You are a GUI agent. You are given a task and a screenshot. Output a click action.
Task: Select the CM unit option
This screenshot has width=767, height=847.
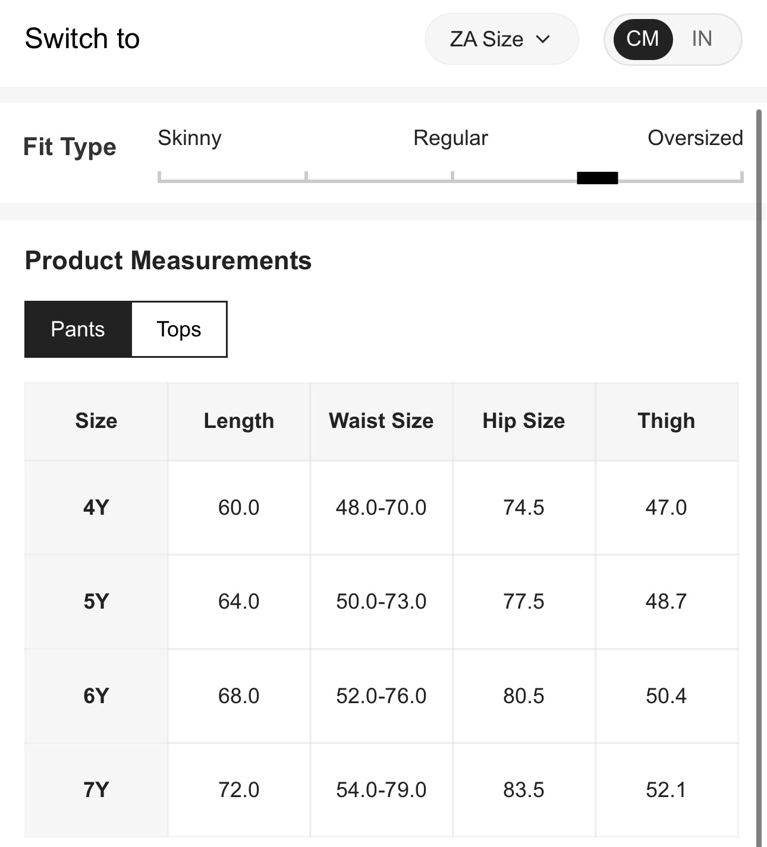[x=643, y=39]
